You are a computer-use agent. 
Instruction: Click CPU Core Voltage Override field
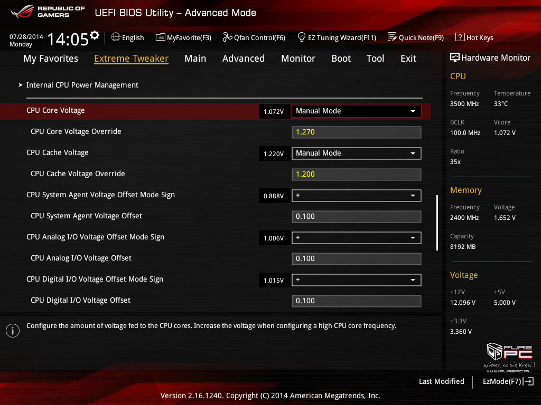[356, 132]
